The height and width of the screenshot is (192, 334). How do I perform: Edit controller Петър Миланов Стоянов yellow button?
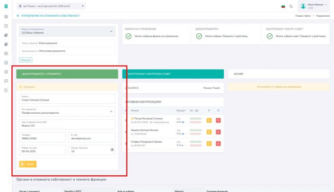pyautogui.click(x=209, y=120)
